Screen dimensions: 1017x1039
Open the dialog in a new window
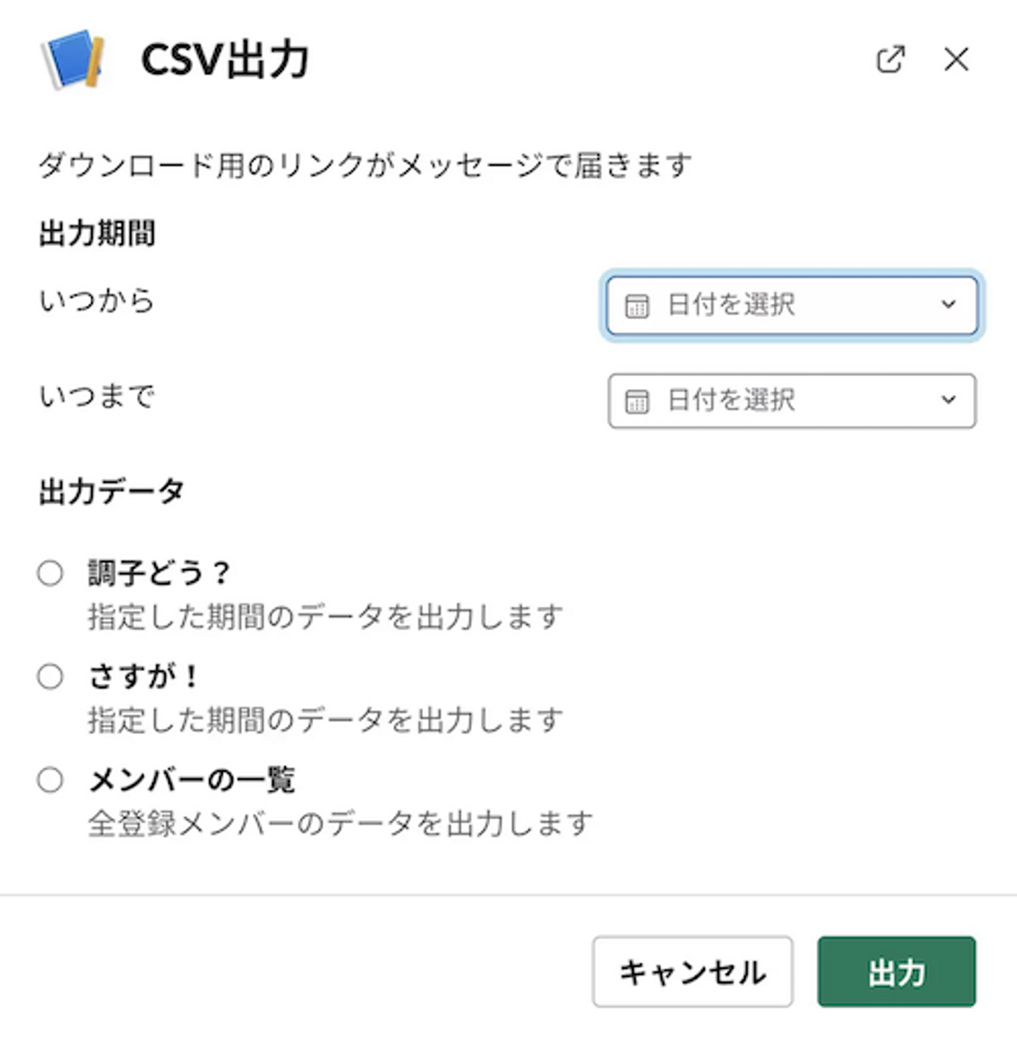coord(890,60)
